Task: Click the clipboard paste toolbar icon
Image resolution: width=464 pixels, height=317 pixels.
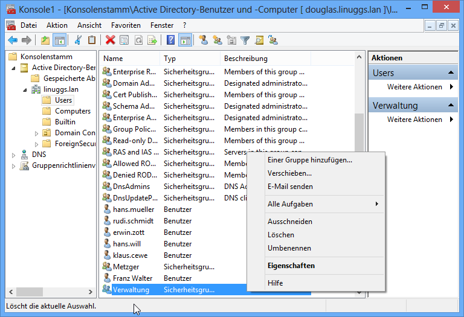Action: 91,40
